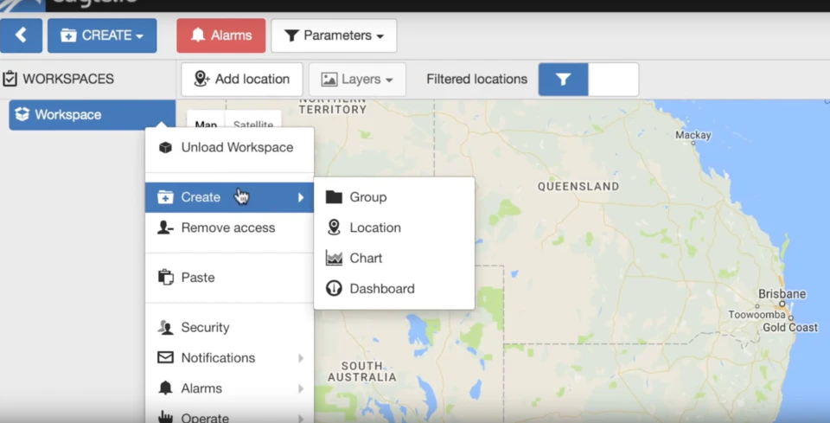Click the red Alarms button
This screenshot has width=830, height=423.
pos(221,35)
